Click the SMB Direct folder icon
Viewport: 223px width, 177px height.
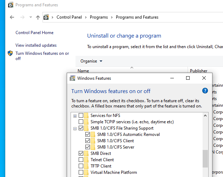pyautogui.click(x=86, y=153)
